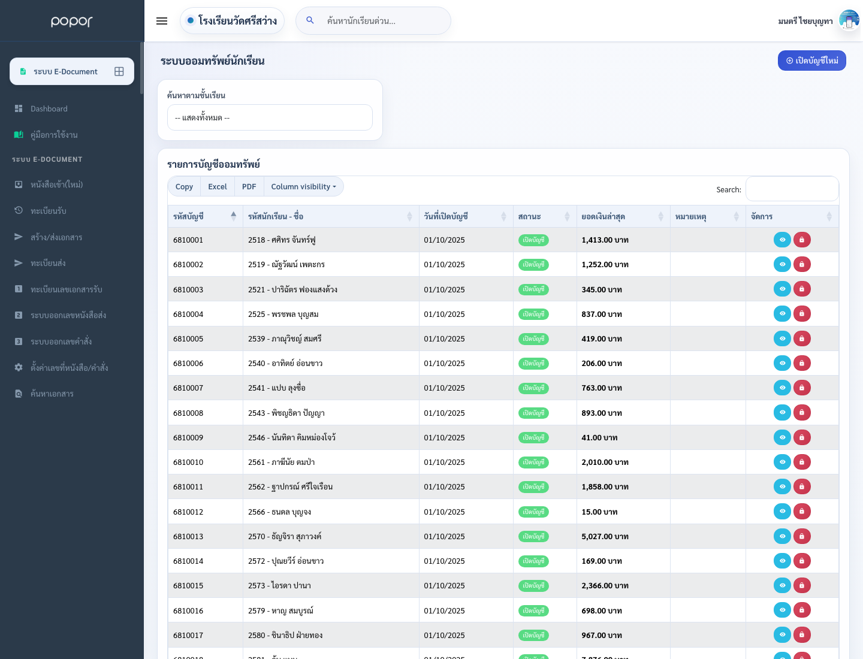Click the user avatar at top right

tap(849, 20)
